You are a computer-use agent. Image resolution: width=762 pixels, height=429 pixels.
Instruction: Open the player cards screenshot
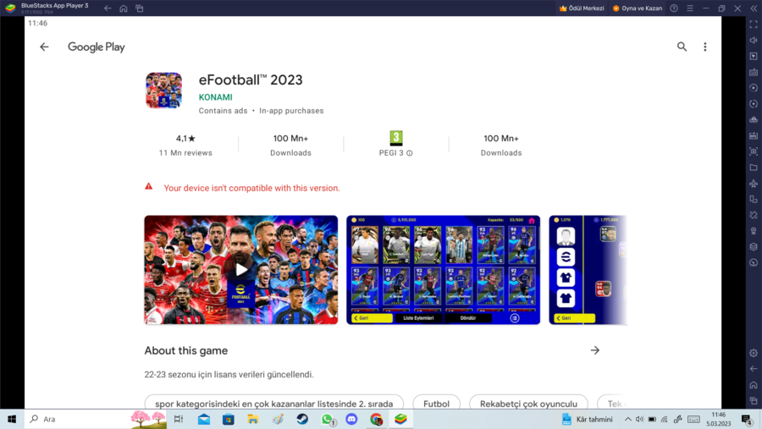click(443, 270)
